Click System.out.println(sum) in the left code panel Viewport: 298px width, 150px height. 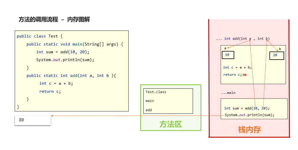point(65,60)
